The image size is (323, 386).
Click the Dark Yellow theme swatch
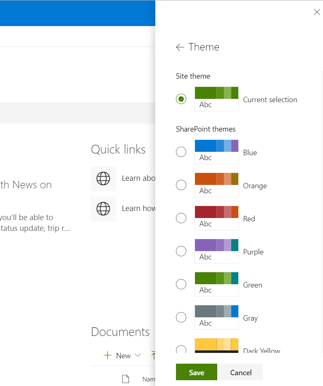tap(216, 345)
